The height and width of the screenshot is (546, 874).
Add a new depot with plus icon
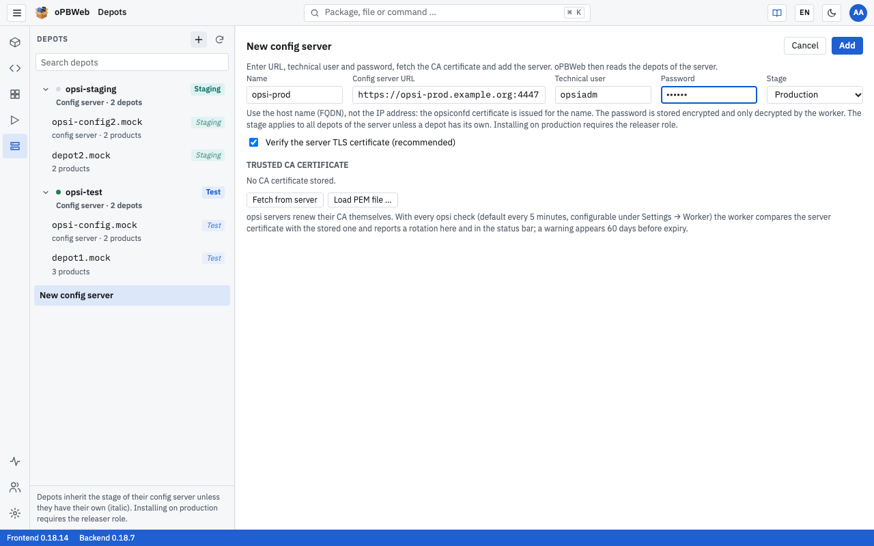(x=199, y=40)
